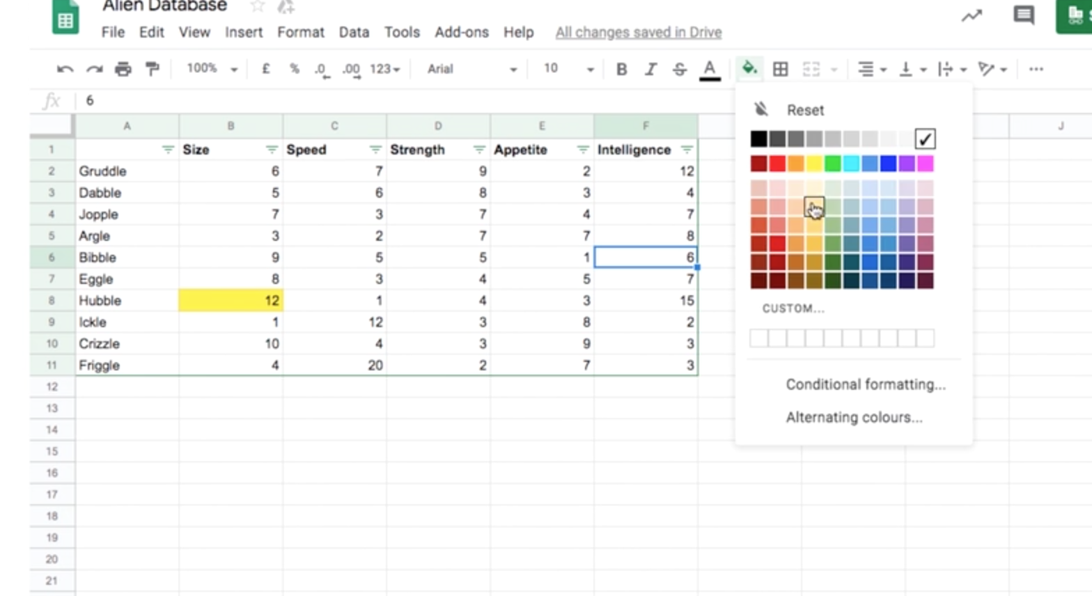
Task: Open the comments speech bubble icon
Action: pyautogui.click(x=1024, y=15)
